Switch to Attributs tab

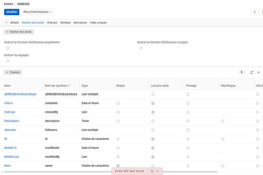[x=66, y=22]
